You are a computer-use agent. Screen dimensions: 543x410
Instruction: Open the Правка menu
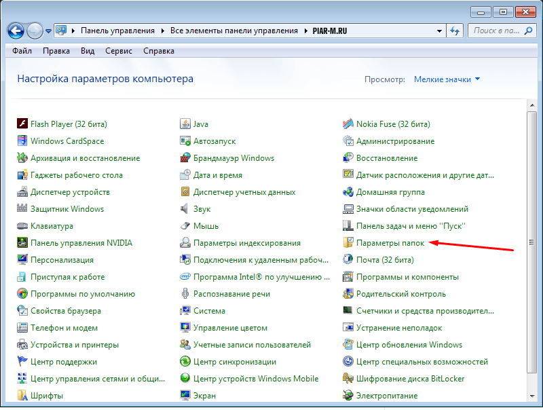click(56, 51)
